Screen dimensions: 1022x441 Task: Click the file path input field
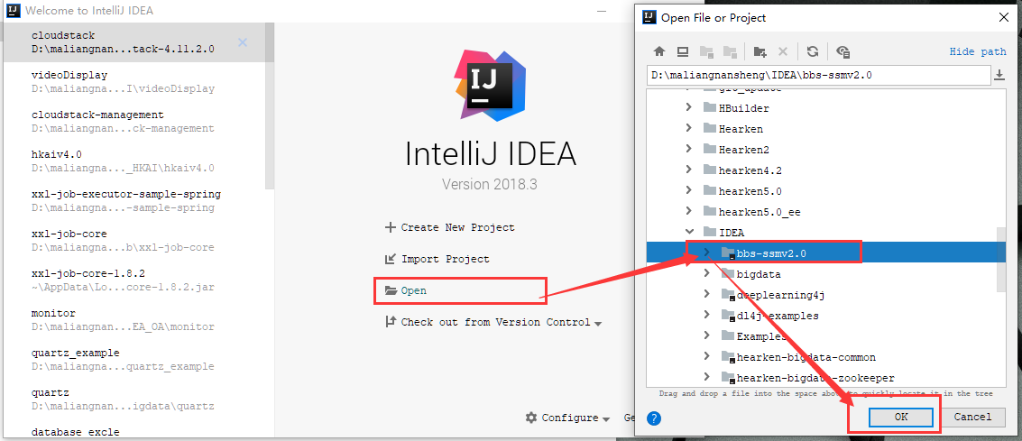(816, 75)
